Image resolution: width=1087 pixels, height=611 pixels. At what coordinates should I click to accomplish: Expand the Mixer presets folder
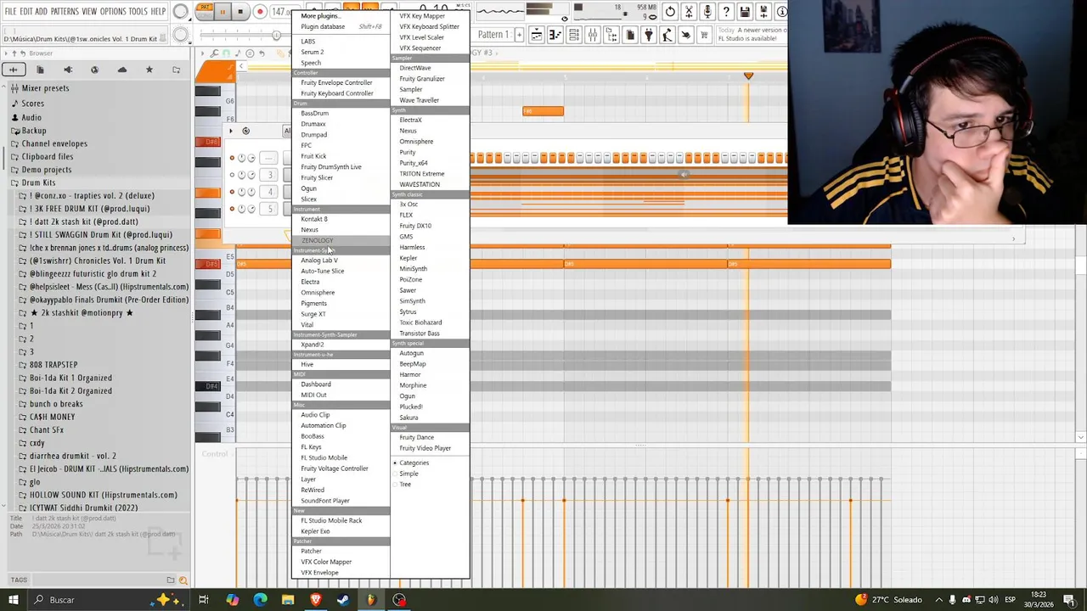point(45,88)
